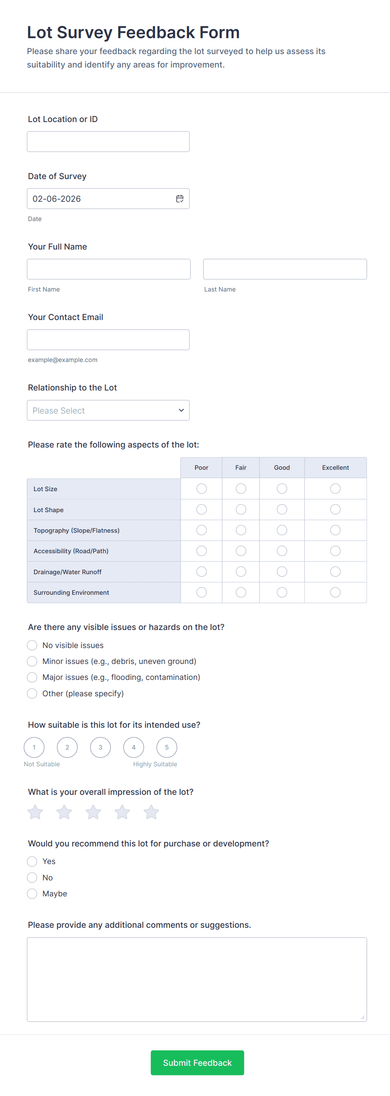Click the Submit Feedback button

[x=197, y=1062]
